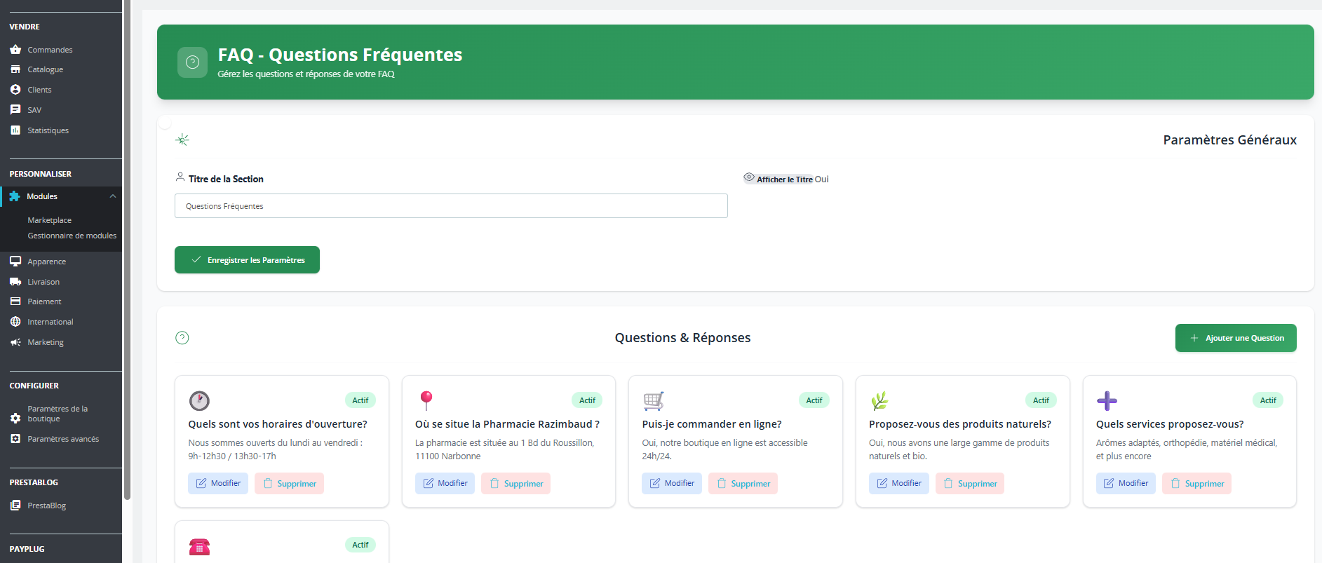
Task: Click the question circle icon beside Questions & Réponses
Action: point(182,338)
